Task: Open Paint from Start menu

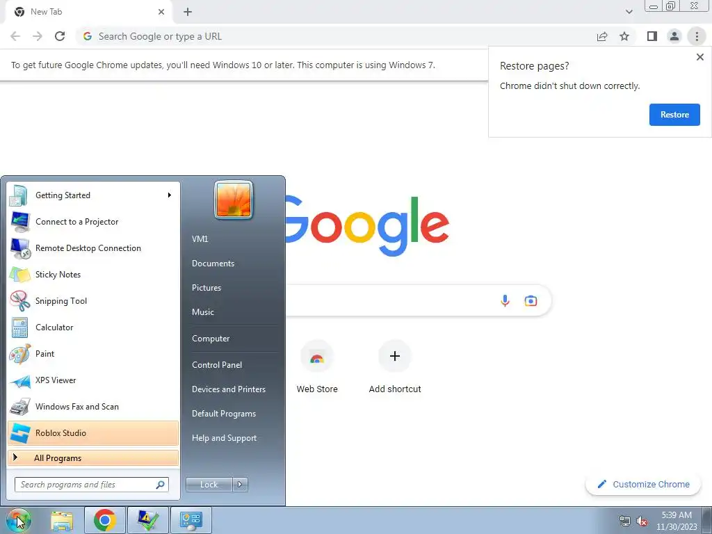Action: tap(93, 353)
